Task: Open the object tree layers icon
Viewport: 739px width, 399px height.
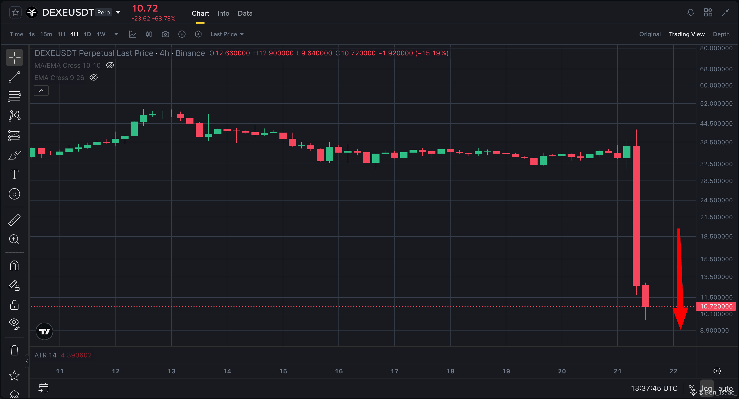Action: click(x=14, y=394)
